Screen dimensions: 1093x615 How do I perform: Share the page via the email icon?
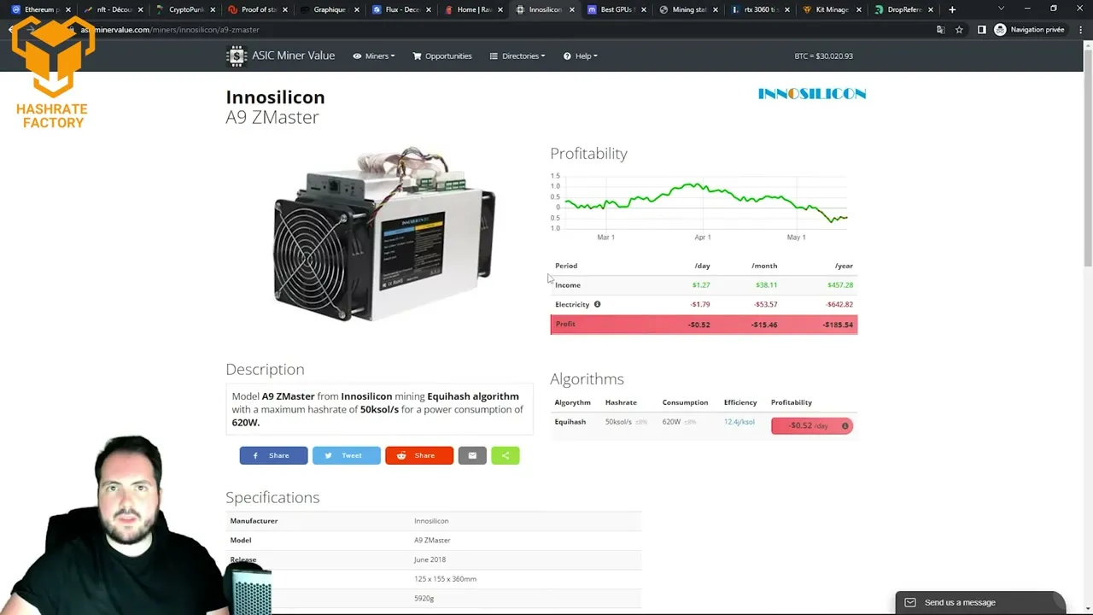[x=472, y=455]
